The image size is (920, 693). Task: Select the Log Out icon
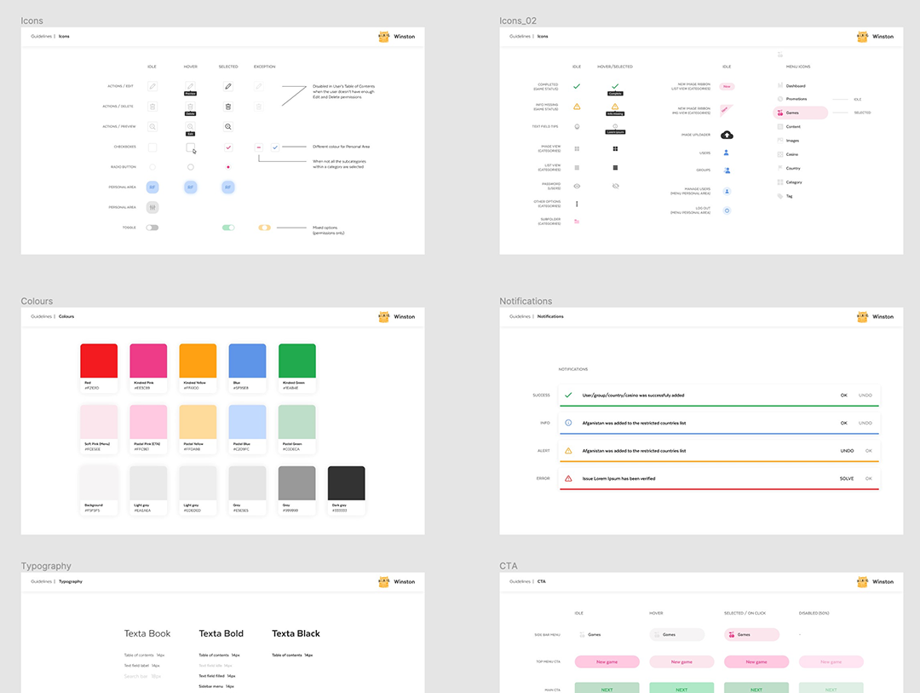726,211
